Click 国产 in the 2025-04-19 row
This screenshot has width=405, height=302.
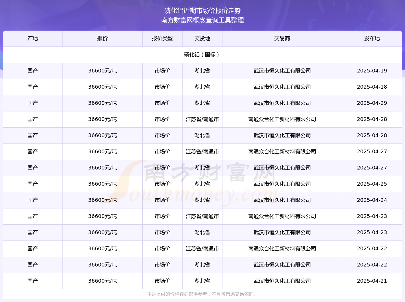33,71
